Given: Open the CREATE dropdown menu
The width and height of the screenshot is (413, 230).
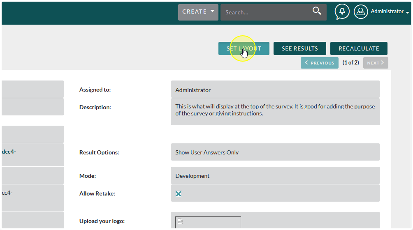Looking at the screenshot, I should 198,12.
